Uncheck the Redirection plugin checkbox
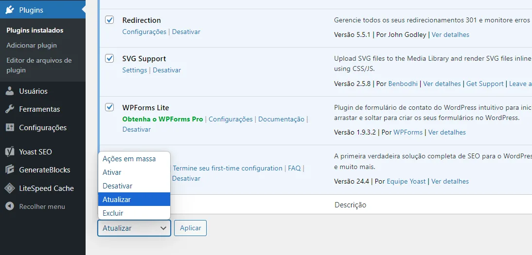Image resolution: width=532 pixels, height=255 pixels. coord(110,20)
